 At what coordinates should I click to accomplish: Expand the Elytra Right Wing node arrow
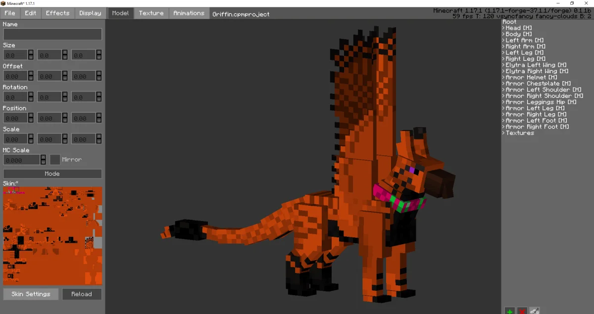pos(503,71)
